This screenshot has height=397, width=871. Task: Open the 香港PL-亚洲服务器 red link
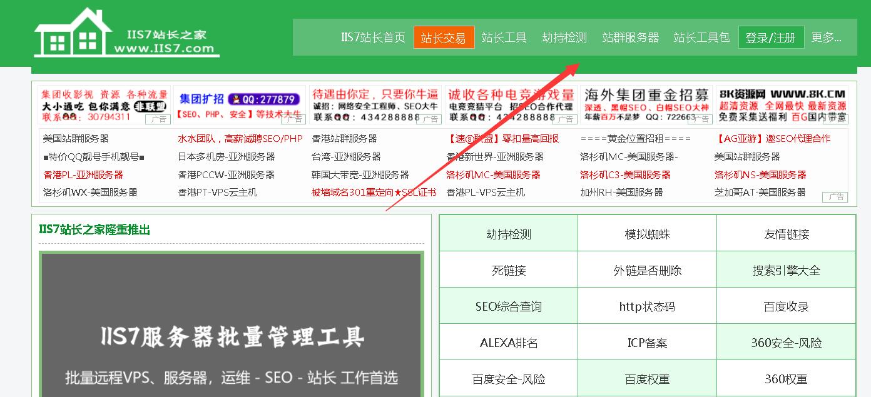pyautogui.click(x=83, y=174)
